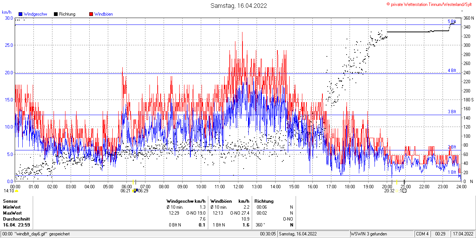Click the Windböen km/h column header
This screenshot has width=476, height=238.
point(230,201)
